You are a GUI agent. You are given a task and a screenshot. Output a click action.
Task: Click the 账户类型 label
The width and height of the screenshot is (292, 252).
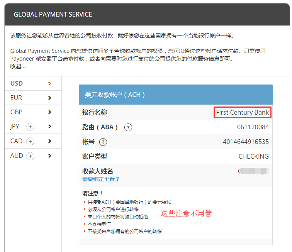(x=95, y=157)
